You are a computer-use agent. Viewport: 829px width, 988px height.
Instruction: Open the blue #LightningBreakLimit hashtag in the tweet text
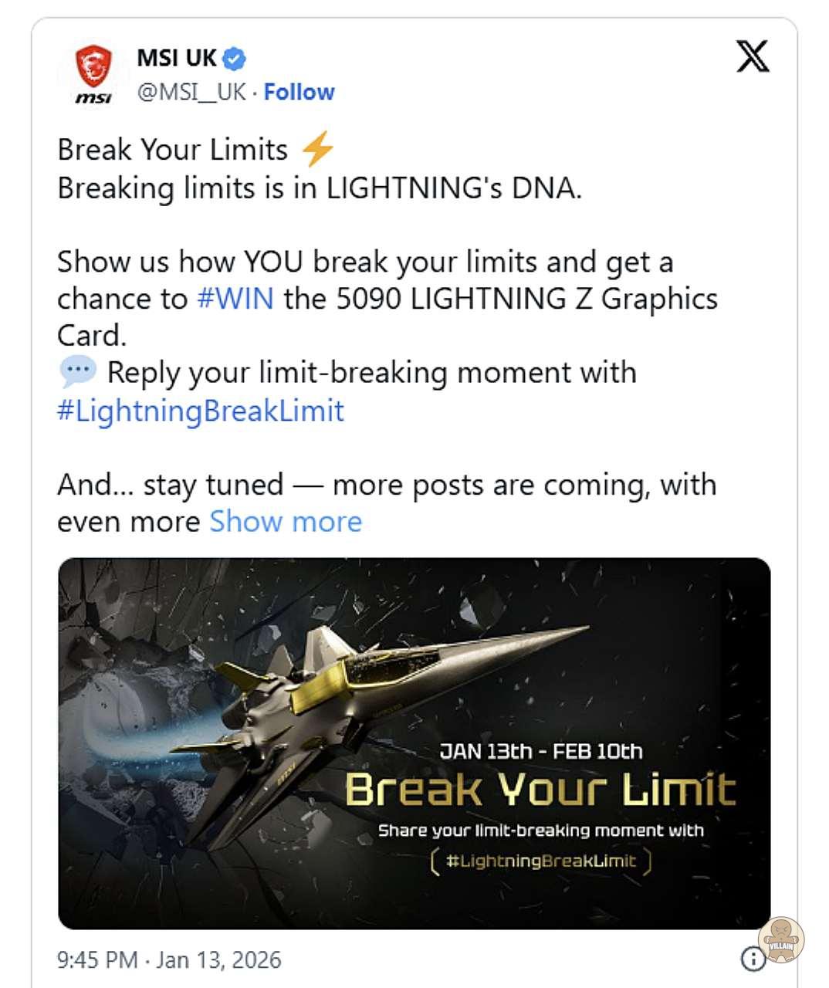coord(201,410)
